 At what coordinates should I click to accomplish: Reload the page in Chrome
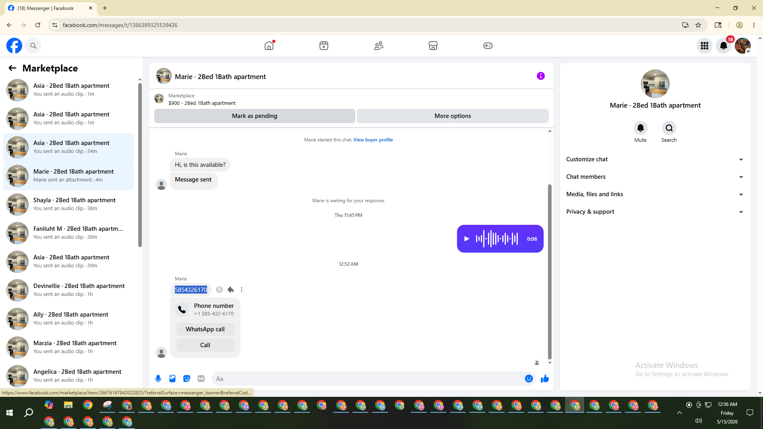pyautogui.click(x=38, y=25)
